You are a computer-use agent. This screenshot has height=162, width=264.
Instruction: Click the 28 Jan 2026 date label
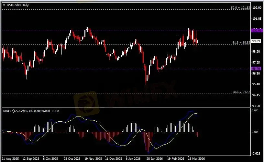point(151,159)
